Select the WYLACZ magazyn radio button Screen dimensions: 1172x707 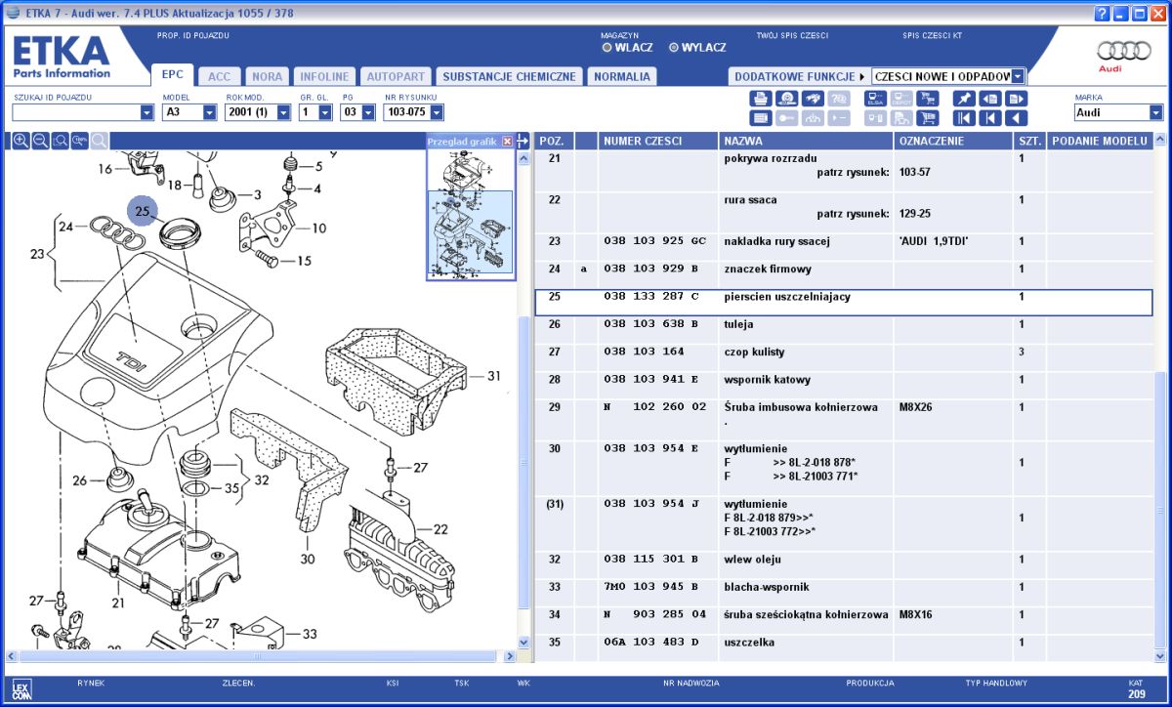pyautogui.click(x=674, y=48)
